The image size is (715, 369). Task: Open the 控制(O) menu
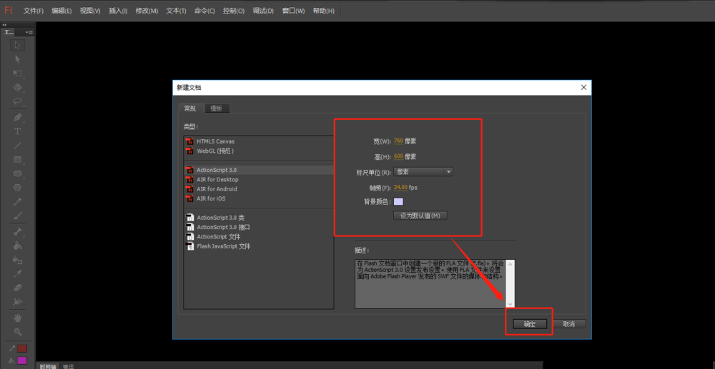[x=234, y=11]
